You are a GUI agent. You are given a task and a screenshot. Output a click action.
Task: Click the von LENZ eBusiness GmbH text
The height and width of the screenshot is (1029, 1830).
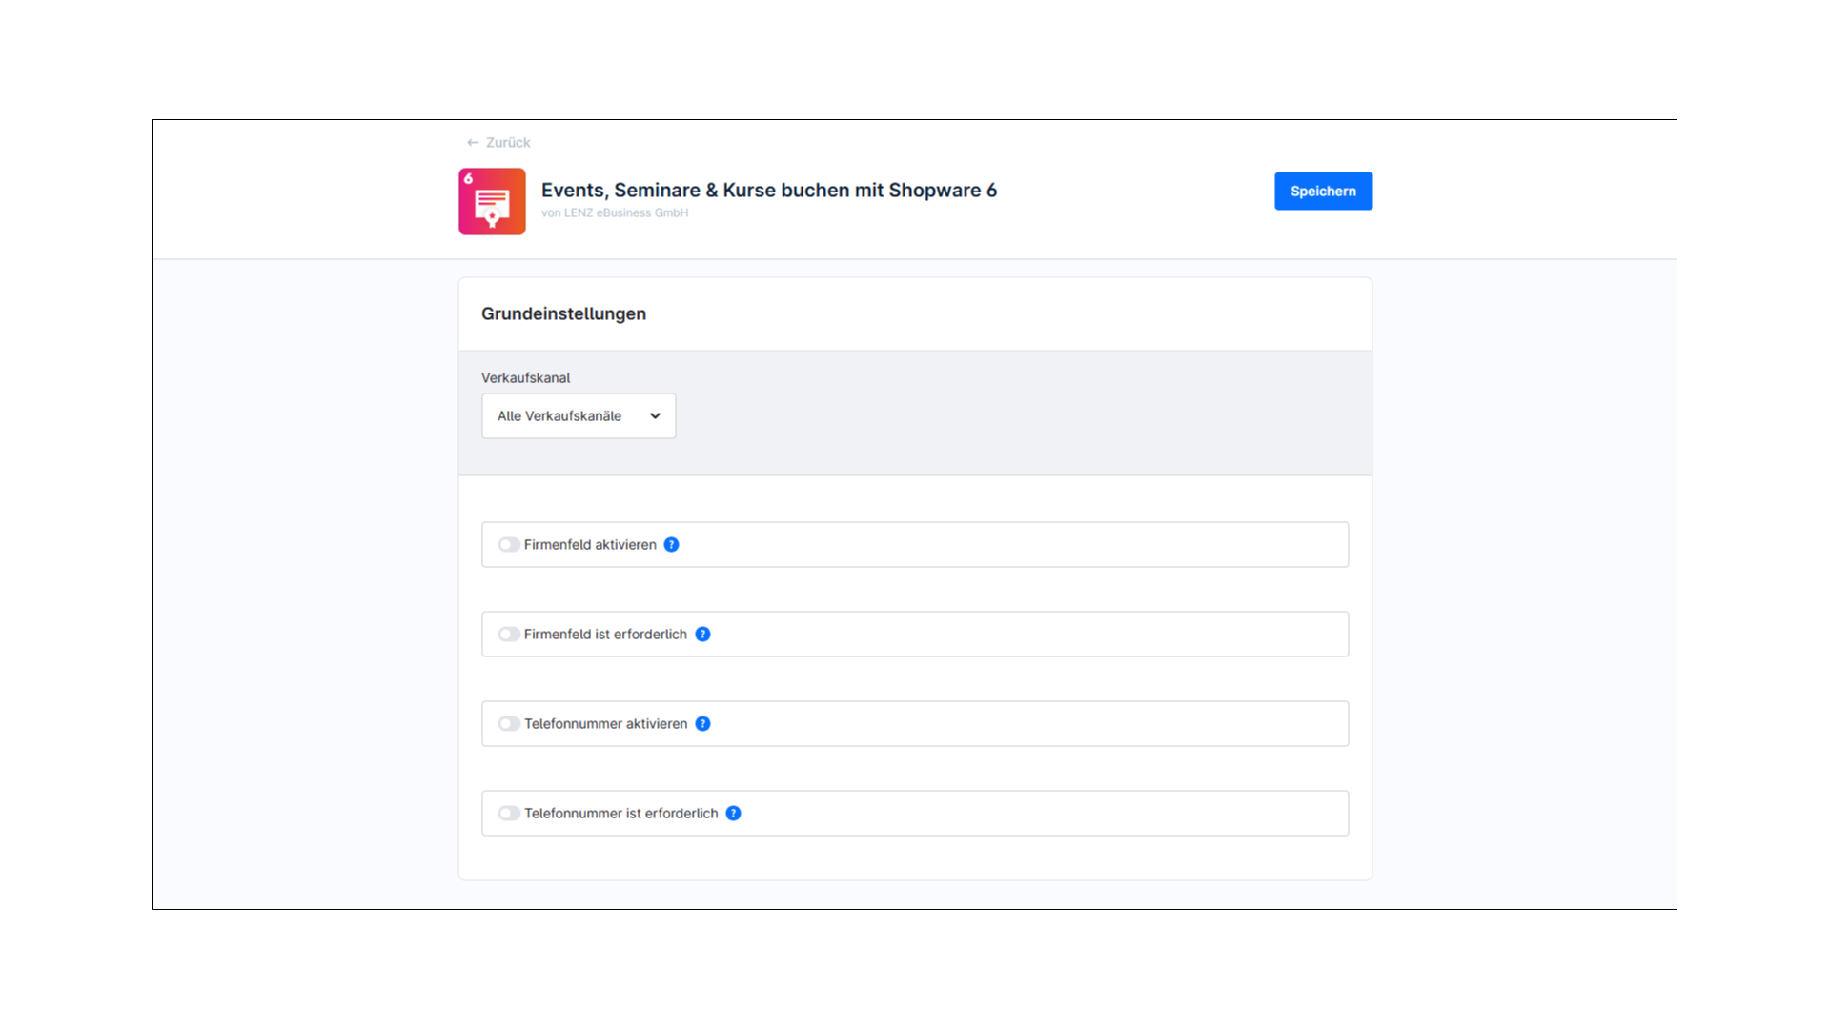point(615,213)
